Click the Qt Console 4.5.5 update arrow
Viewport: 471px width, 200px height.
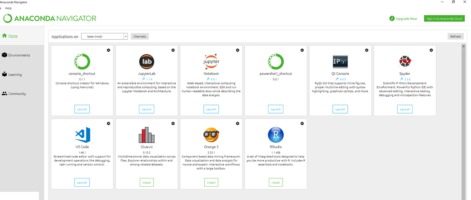pyautogui.click(x=337, y=79)
